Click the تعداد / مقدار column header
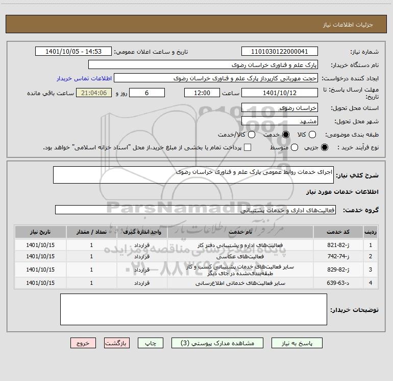This screenshot has width=393, height=381. (91, 232)
